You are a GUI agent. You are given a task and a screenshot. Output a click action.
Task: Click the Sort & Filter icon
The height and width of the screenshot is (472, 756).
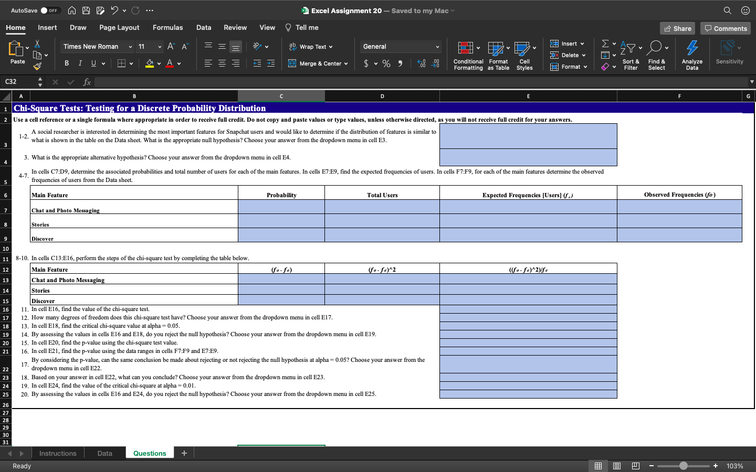coord(628,48)
